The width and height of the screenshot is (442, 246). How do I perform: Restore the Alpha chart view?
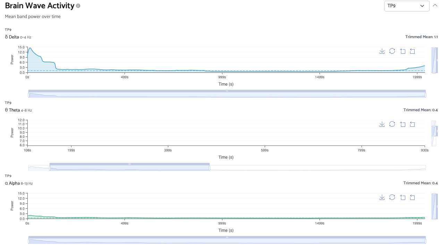(392, 197)
